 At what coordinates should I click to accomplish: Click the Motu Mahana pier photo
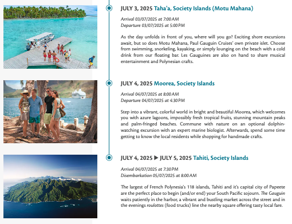50,37
